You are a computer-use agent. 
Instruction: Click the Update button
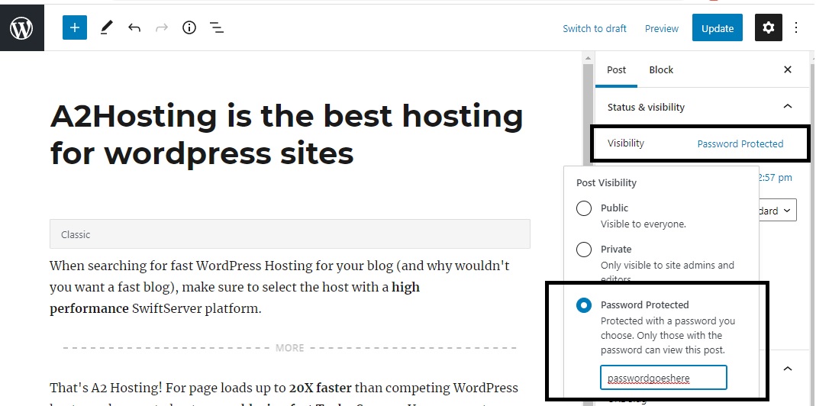[x=717, y=28]
